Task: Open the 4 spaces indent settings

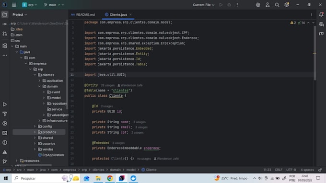Action: tap(307, 170)
